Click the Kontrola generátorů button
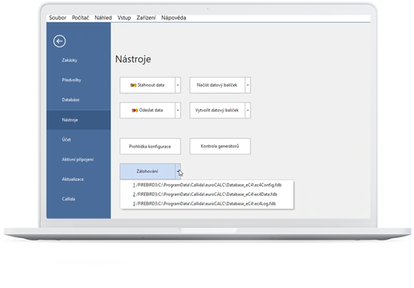414x288 pixels. (x=220, y=146)
